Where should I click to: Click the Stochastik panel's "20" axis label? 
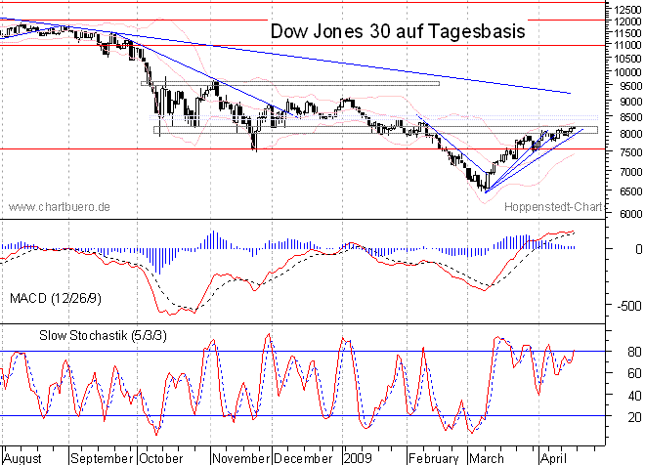coord(634,417)
